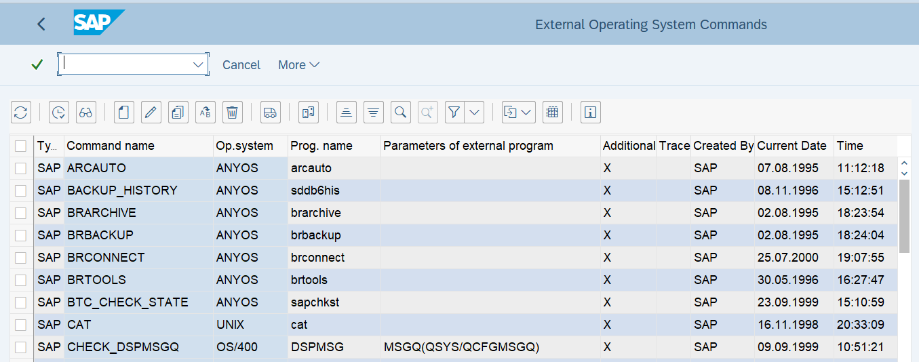Click the Rename icon with AB letters
The image size is (919, 362).
pos(206,113)
